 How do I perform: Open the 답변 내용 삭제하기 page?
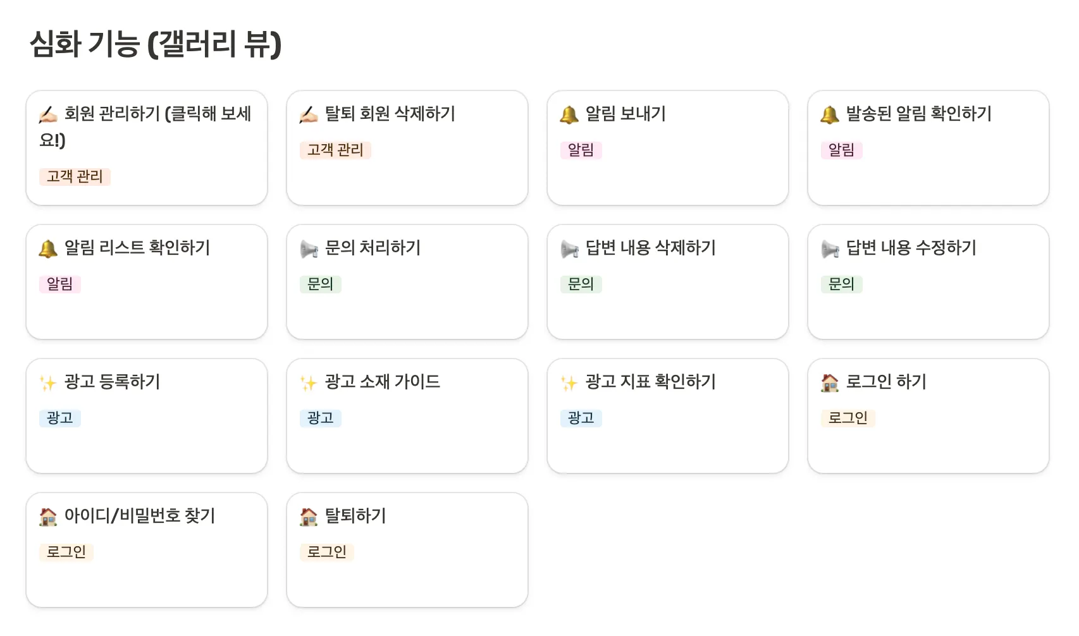tap(650, 248)
